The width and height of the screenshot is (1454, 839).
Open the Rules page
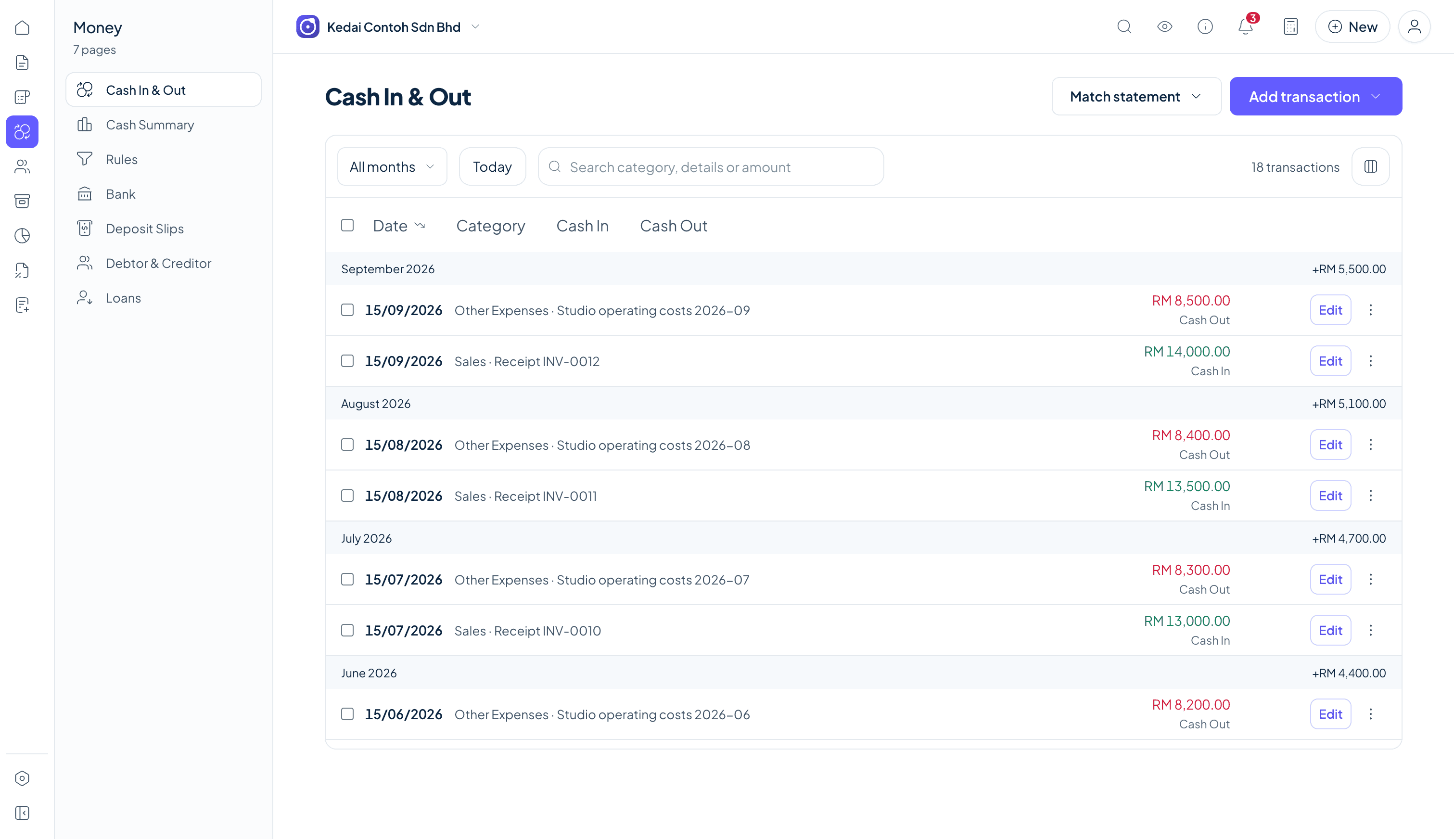164,159
